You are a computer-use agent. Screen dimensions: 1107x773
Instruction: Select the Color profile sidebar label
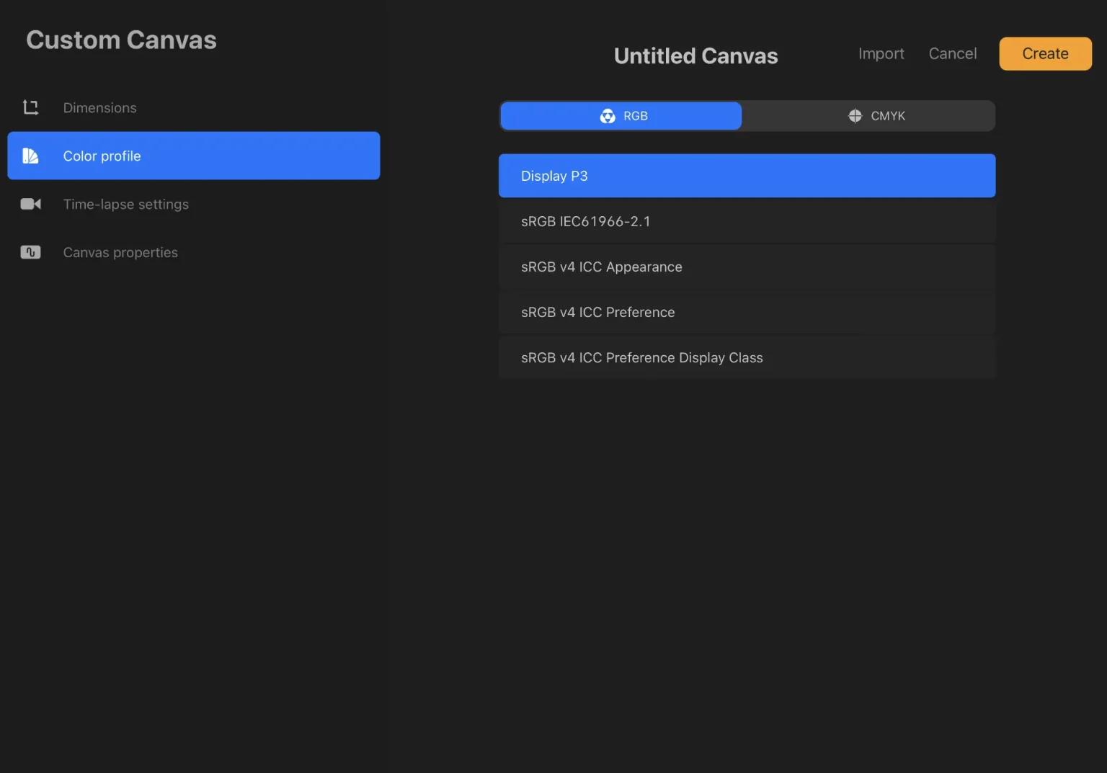102,156
